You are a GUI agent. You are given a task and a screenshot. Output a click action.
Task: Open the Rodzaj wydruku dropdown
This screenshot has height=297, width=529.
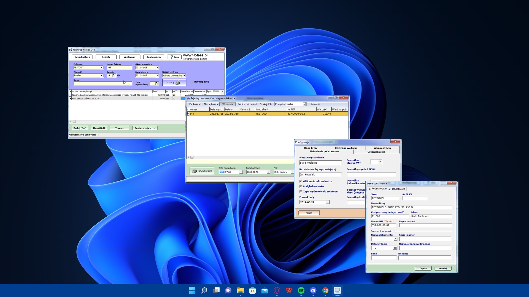tap(184, 76)
